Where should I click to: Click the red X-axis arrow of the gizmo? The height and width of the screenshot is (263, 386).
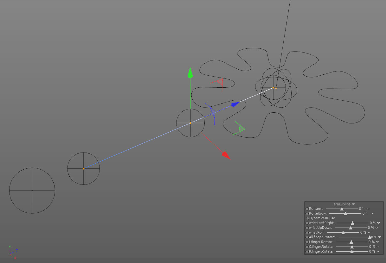pos(225,154)
